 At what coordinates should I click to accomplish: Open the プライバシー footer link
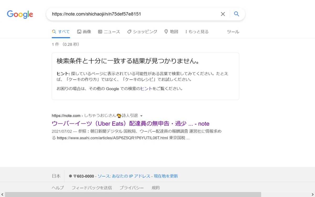click(x=132, y=188)
